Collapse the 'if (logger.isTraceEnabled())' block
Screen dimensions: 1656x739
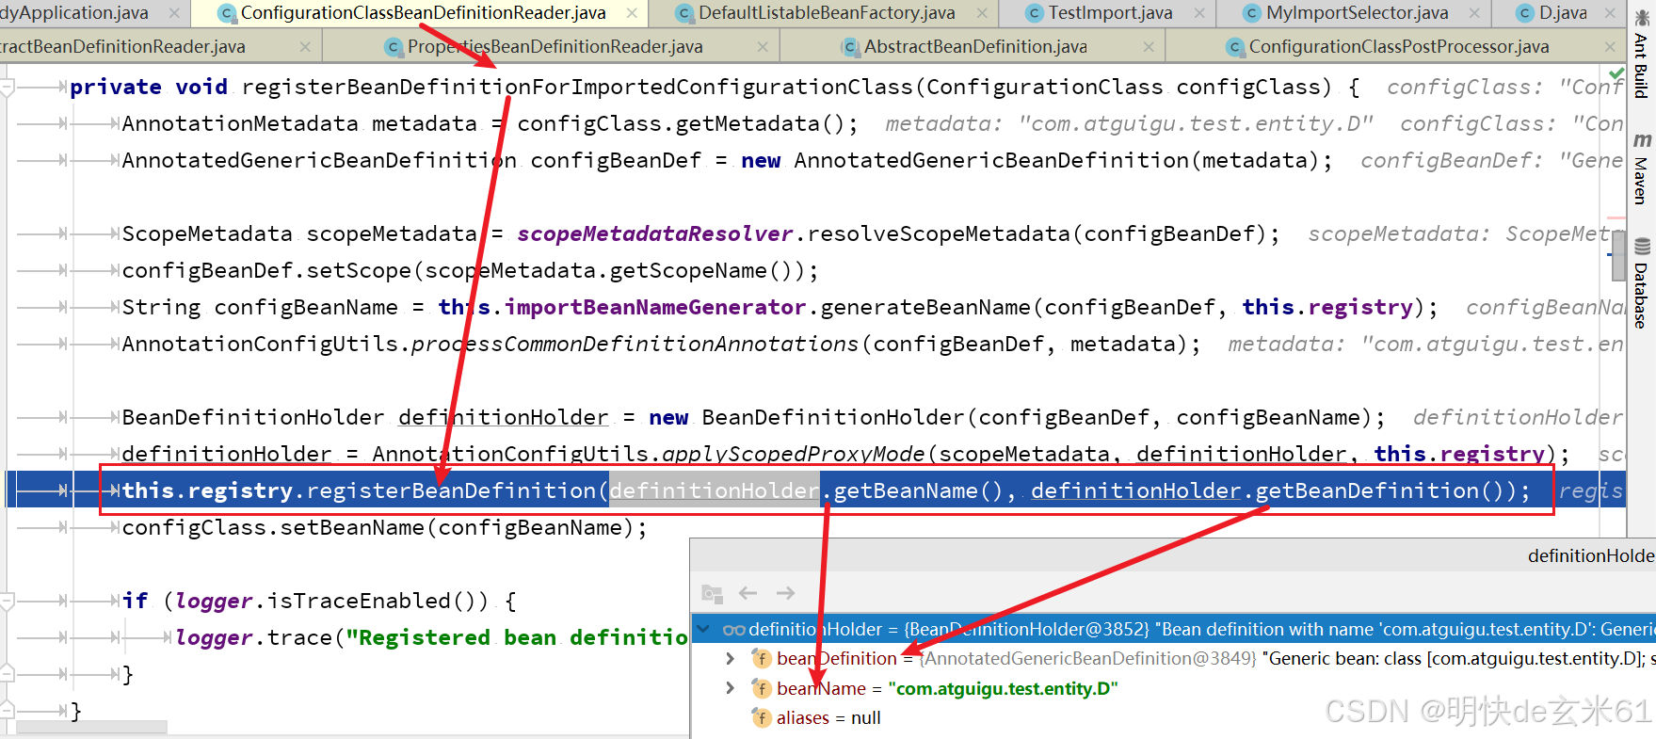click(x=8, y=601)
